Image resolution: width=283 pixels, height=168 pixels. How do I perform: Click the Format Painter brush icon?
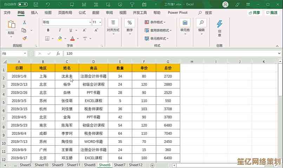(x=24, y=38)
